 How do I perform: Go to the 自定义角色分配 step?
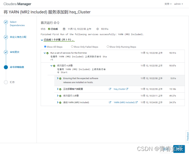pos(18,37)
